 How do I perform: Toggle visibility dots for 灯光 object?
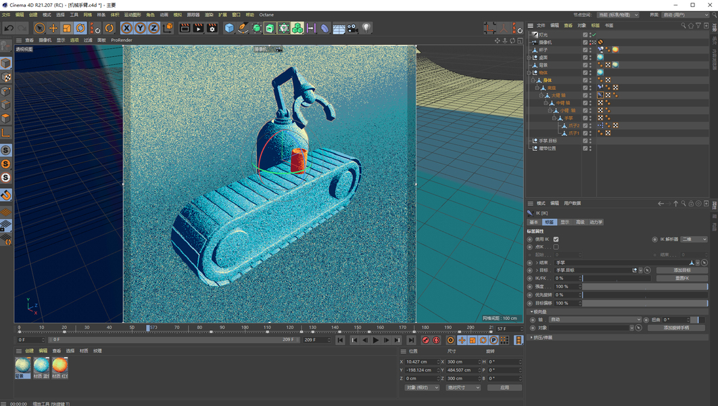(x=590, y=35)
